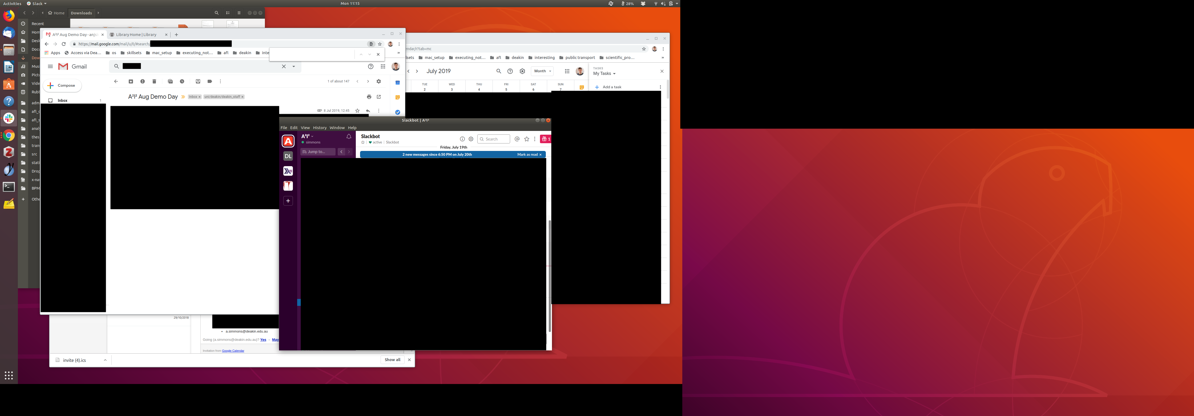Delete the email with trash icon
The image size is (1194, 416).
(154, 82)
